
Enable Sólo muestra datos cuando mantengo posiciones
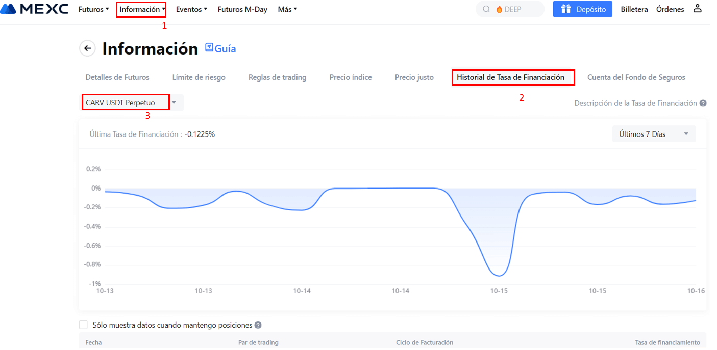click(84, 325)
